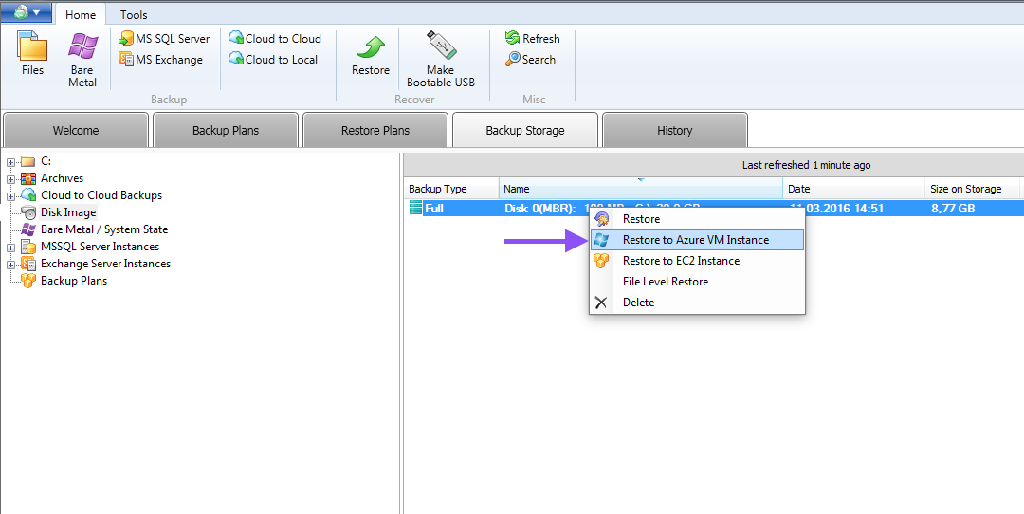Screen dimensions: 1024x514
Task: Select MSSQL Server Instances tree item
Action: click(x=100, y=247)
